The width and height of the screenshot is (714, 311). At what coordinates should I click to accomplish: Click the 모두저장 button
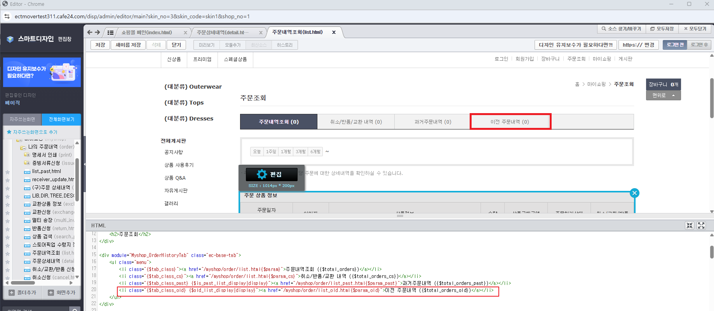tap(662, 29)
